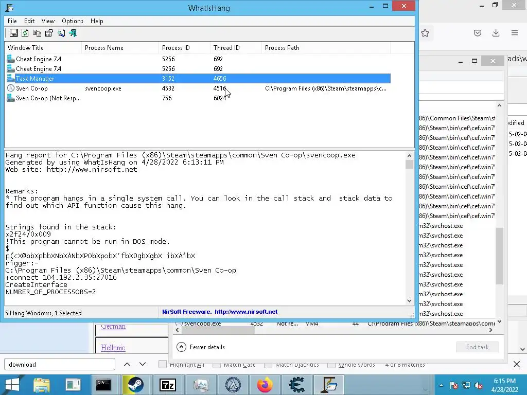Sort by the Window Title column header
The image size is (527, 395).
coord(43,48)
